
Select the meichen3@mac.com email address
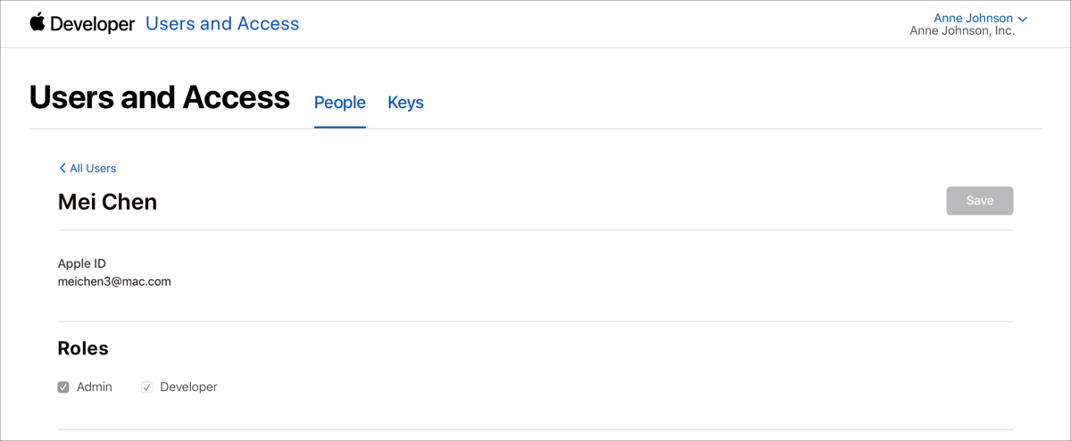pyautogui.click(x=114, y=281)
